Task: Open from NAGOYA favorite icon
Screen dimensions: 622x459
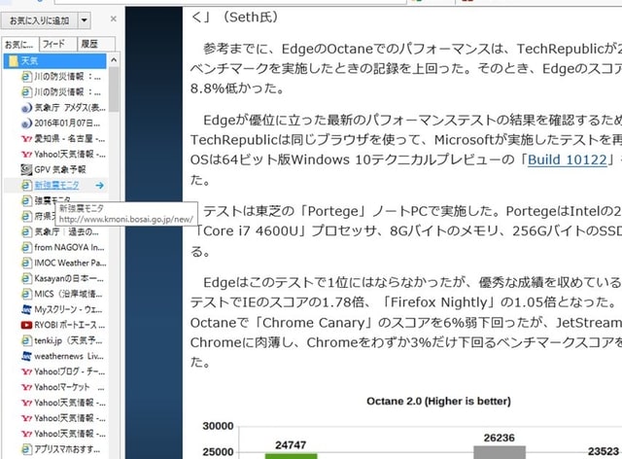Action: coord(26,247)
